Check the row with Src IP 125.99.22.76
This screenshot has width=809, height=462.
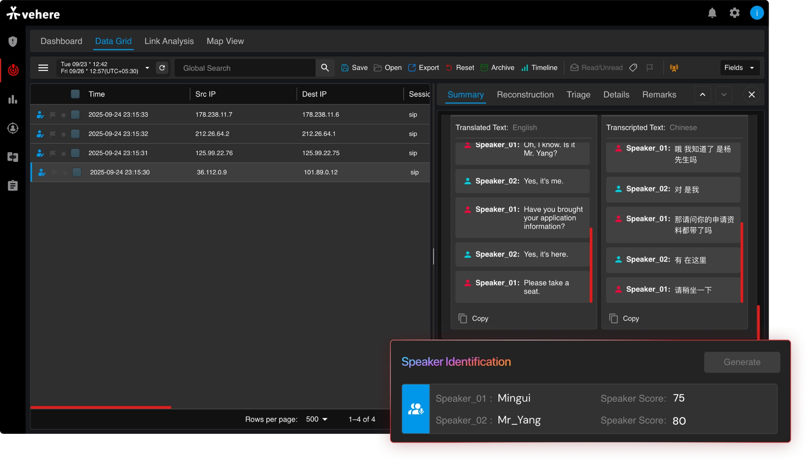(75, 153)
